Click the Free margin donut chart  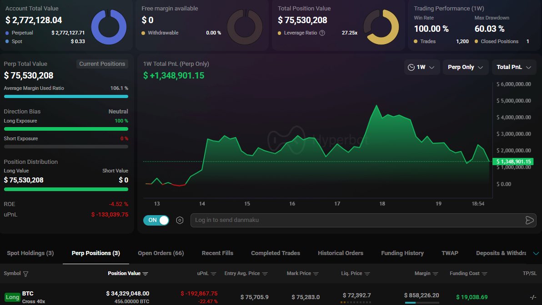[x=245, y=27]
